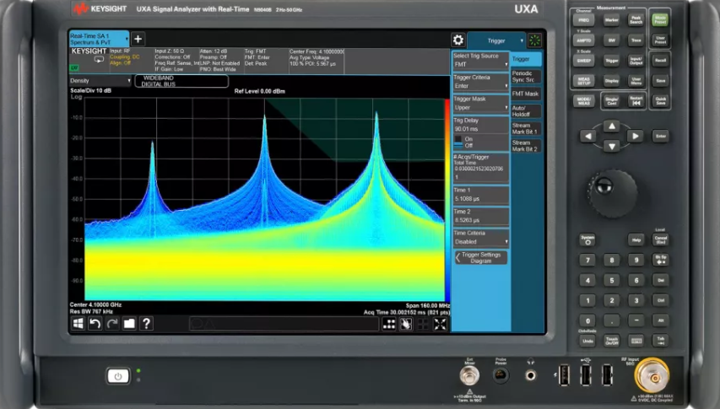
Task: Click the Single/Cont hardware key
Action: tap(612, 100)
